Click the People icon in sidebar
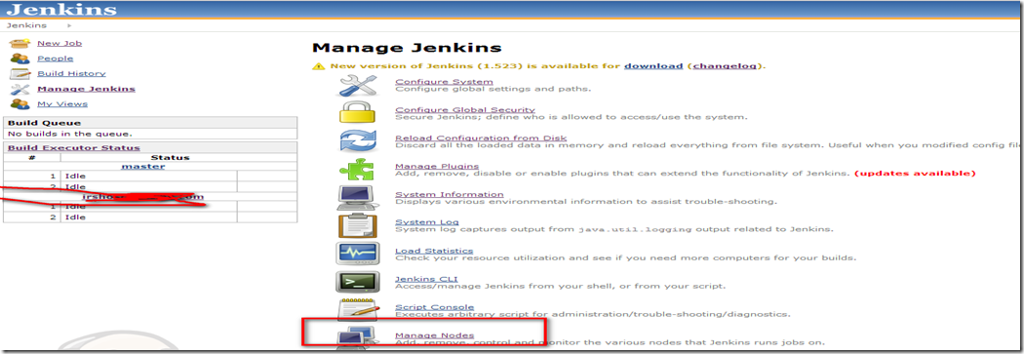This screenshot has height=354, width=1024. 20,59
